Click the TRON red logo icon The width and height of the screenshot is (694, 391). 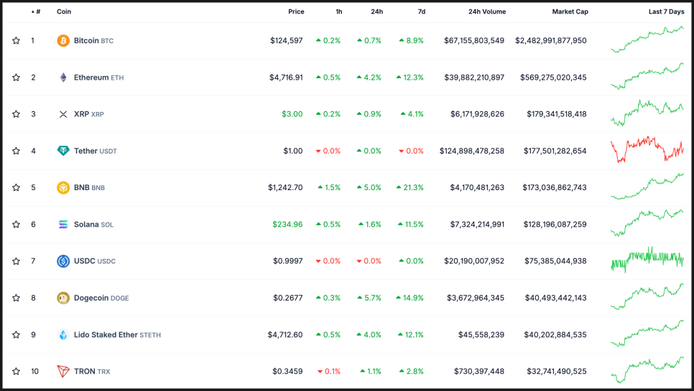point(63,371)
